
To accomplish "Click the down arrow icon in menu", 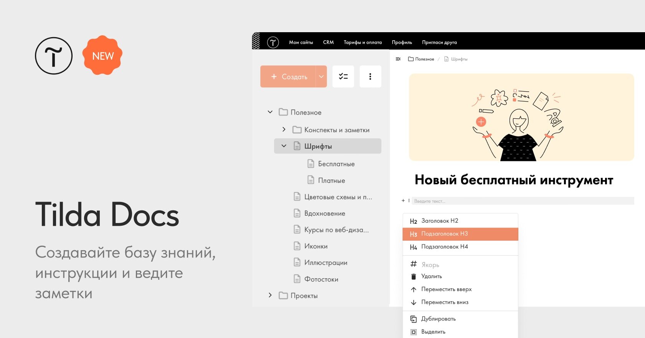I will point(413,303).
